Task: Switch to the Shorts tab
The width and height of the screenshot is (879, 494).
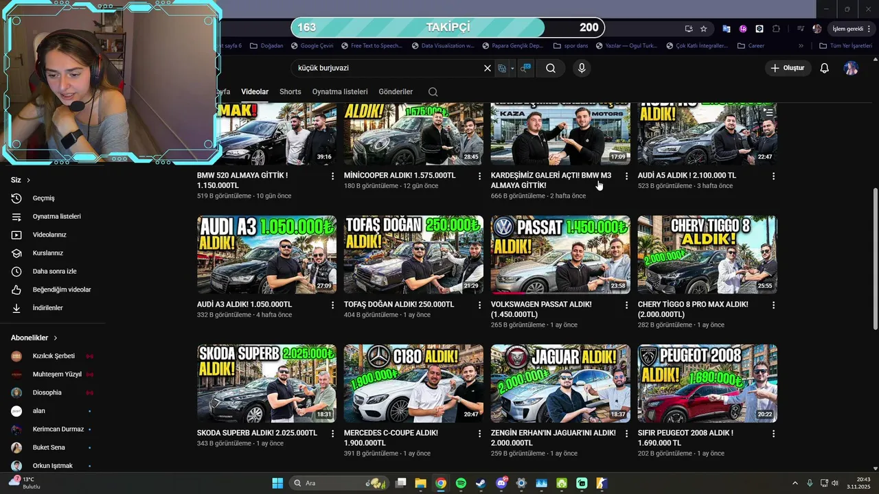Action: click(x=290, y=92)
